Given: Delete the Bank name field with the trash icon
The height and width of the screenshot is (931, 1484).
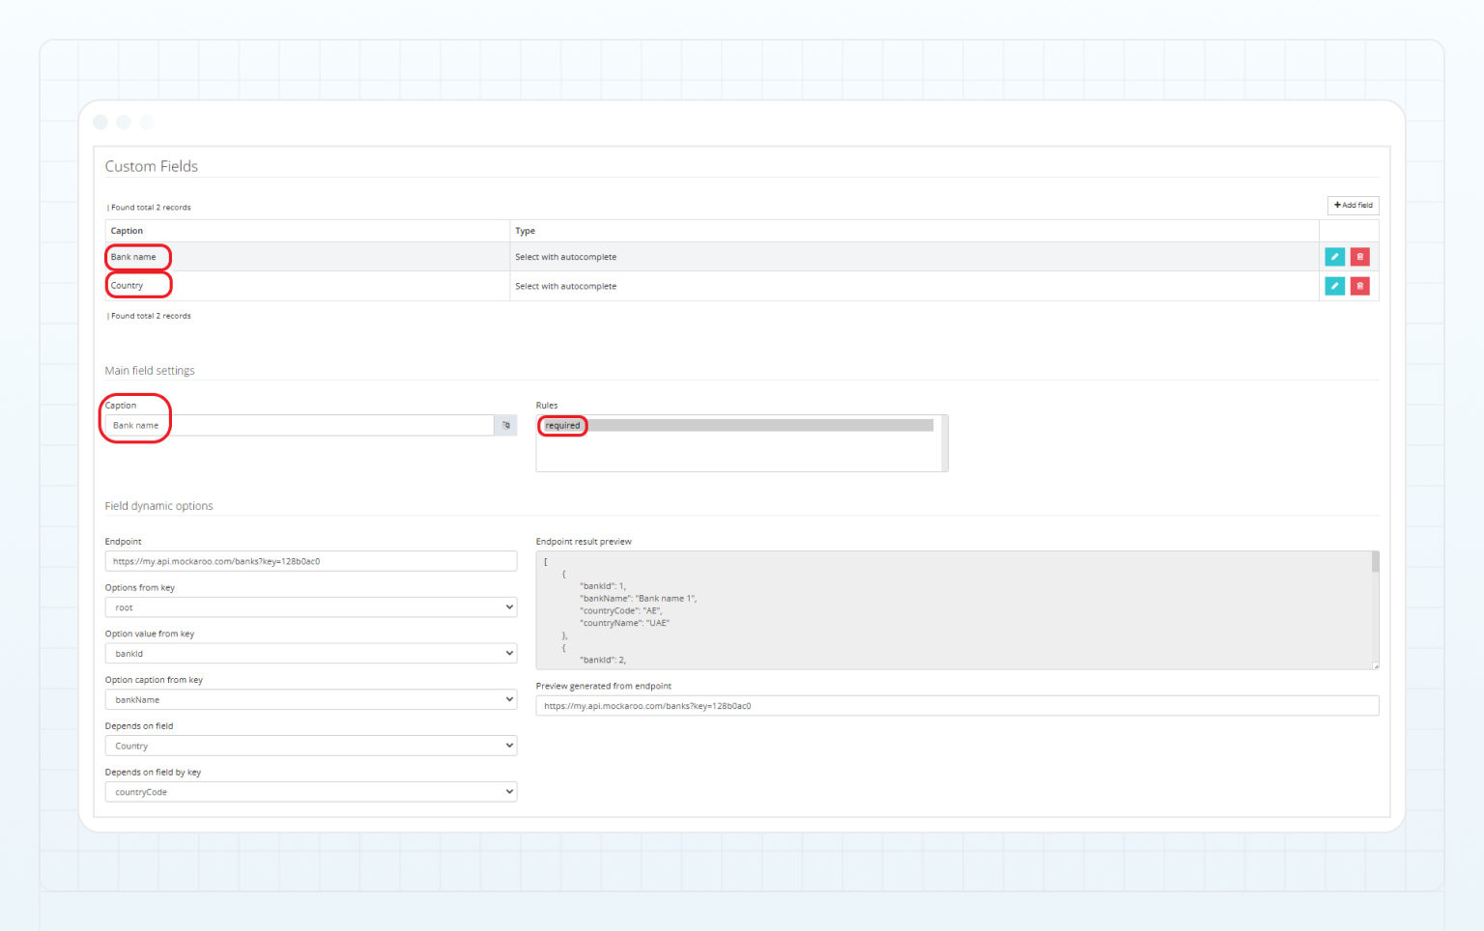Looking at the screenshot, I should 1359,256.
